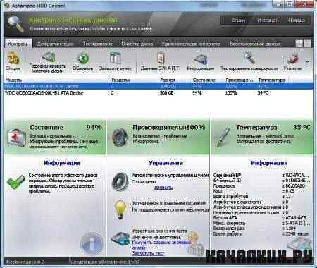Viewport: 317px width, 268px height.
Task: Open the Интернет header menu button
Action: 267,20
